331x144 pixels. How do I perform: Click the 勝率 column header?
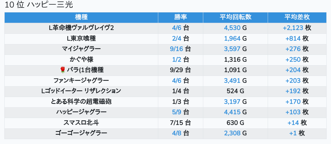tap(180, 17)
